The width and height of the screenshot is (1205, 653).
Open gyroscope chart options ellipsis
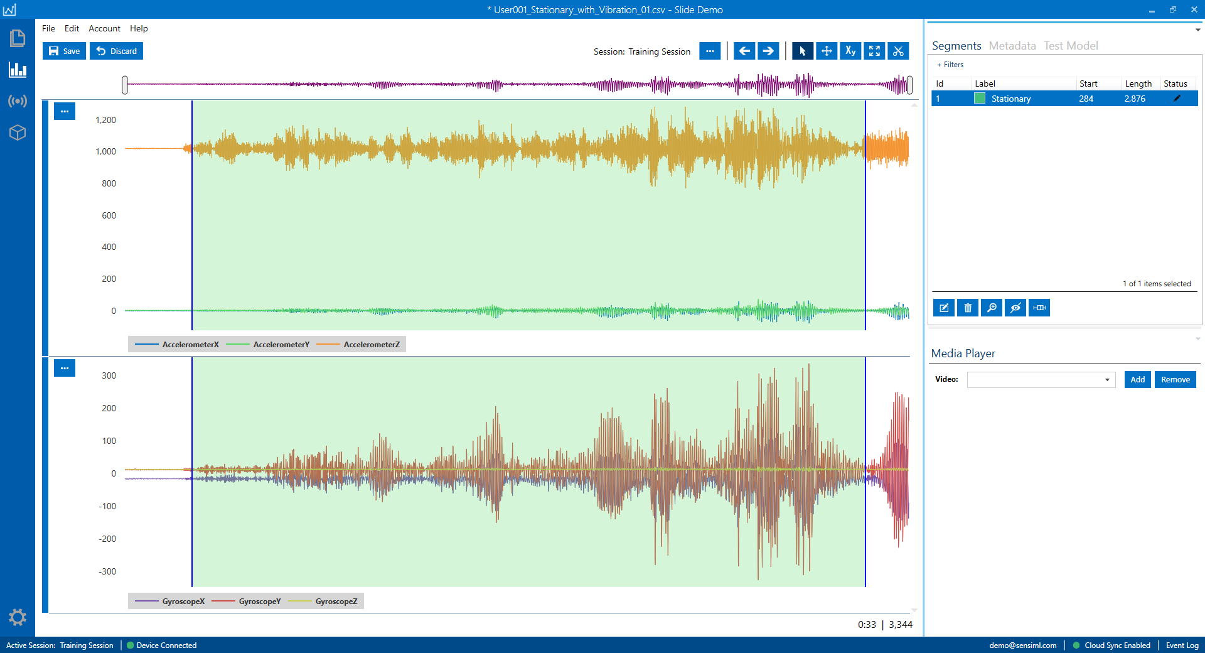coord(65,368)
